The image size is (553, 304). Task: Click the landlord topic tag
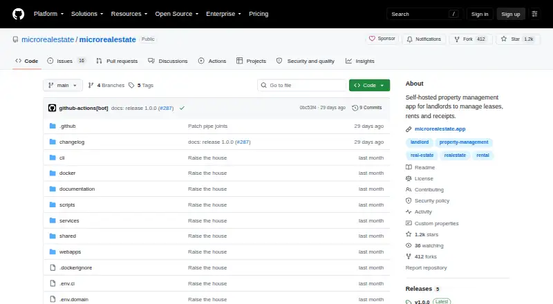point(420,142)
